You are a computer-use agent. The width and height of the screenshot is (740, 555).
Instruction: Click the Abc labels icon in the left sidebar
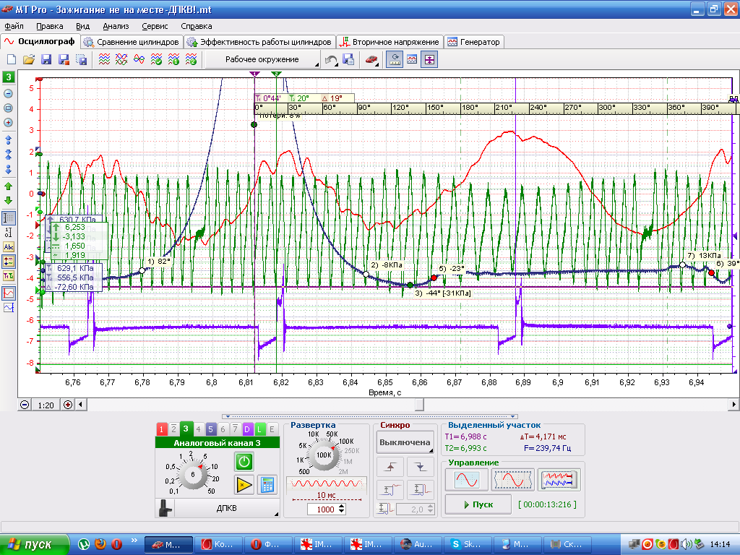click(9, 247)
